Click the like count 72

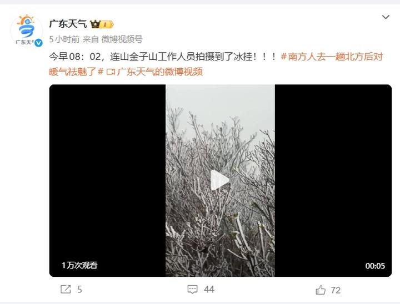[x=336, y=290]
